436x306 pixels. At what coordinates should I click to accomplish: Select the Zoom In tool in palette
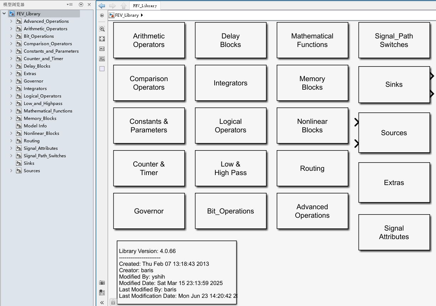pyautogui.click(x=102, y=29)
